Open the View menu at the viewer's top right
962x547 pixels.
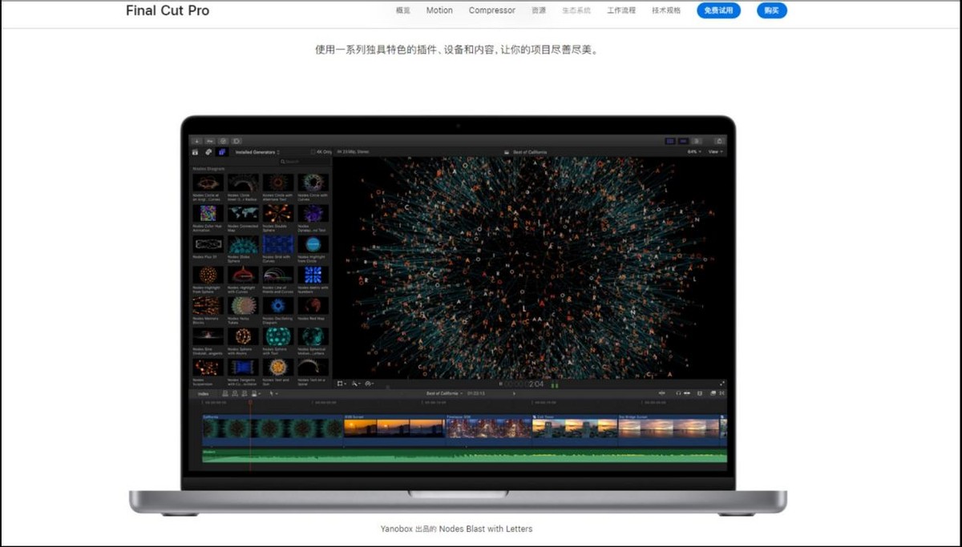coord(716,151)
